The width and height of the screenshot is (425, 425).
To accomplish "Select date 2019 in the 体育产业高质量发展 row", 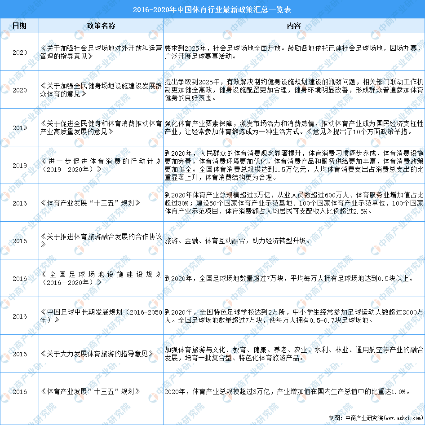I will [x=19, y=127].
